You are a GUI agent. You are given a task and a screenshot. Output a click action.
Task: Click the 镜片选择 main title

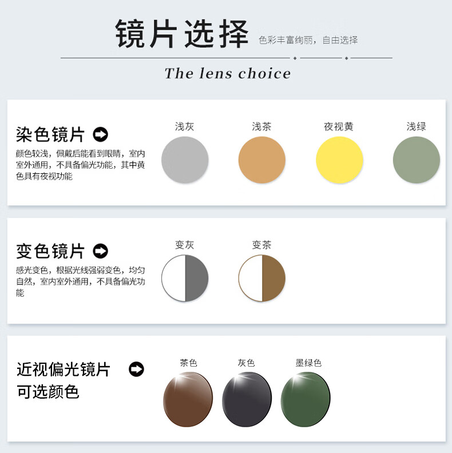click(x=182, y=34)
